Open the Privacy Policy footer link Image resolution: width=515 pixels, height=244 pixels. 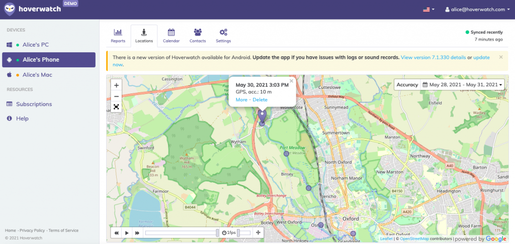point(32,230)
